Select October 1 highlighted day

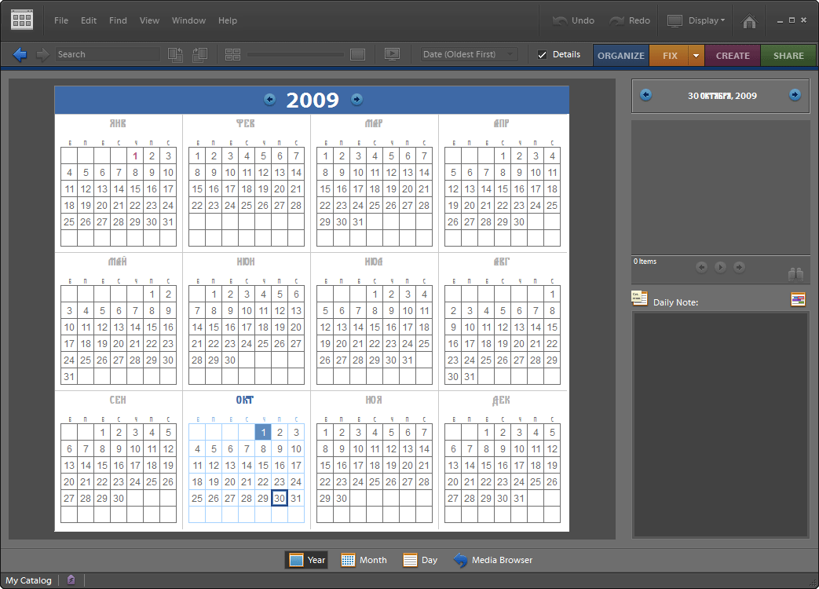263,433
